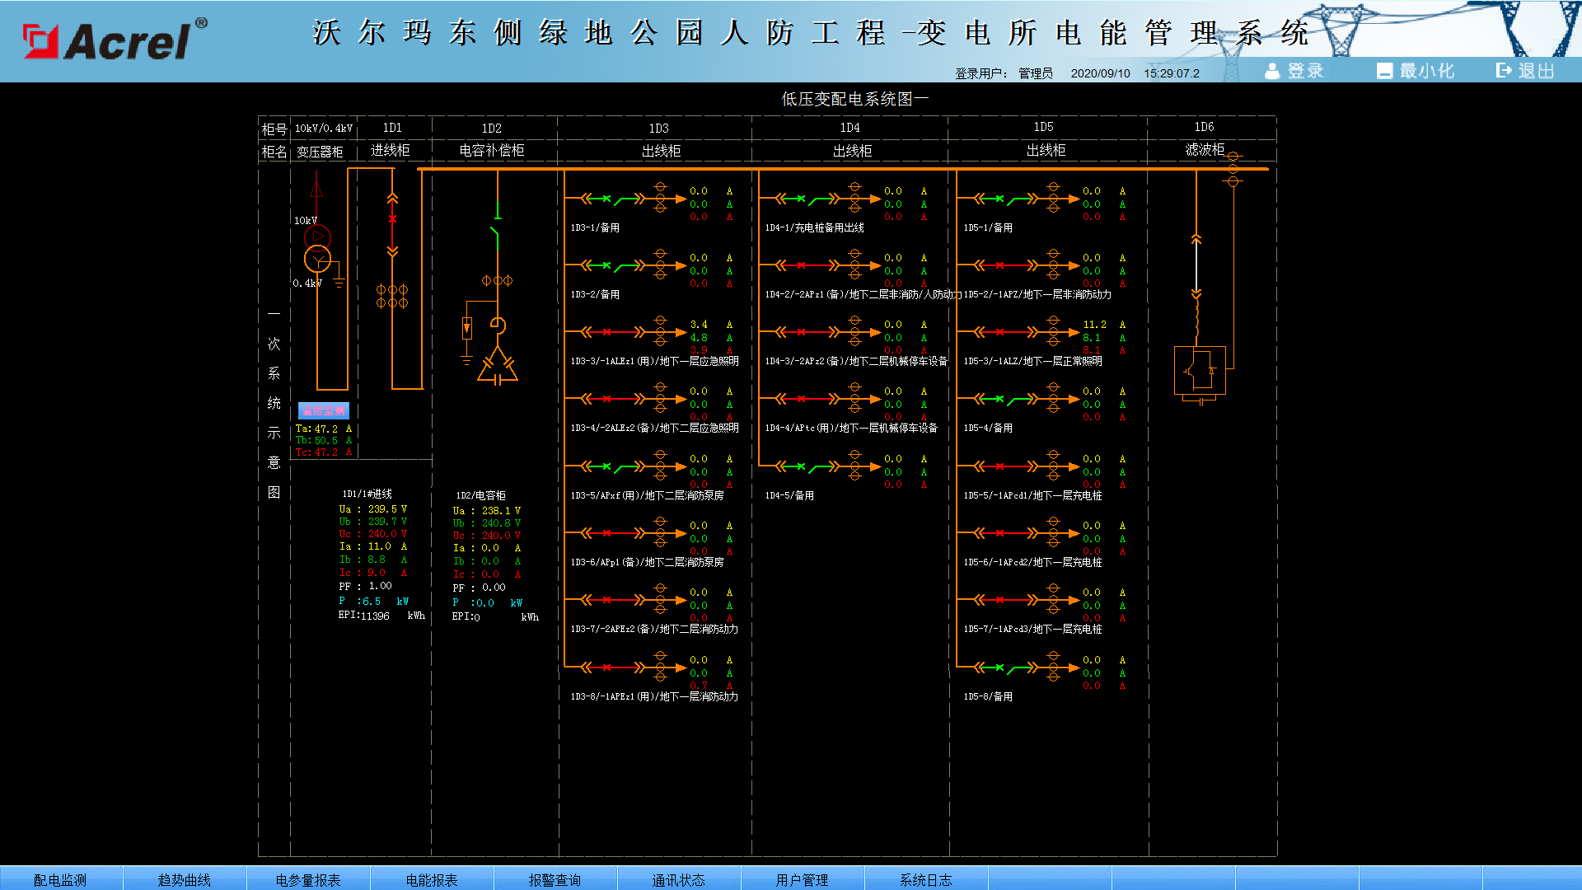Image resolution: width=1582 pixels, height=890 pixels.
Task: Open the 电能报表 menu
Action: 431,879
